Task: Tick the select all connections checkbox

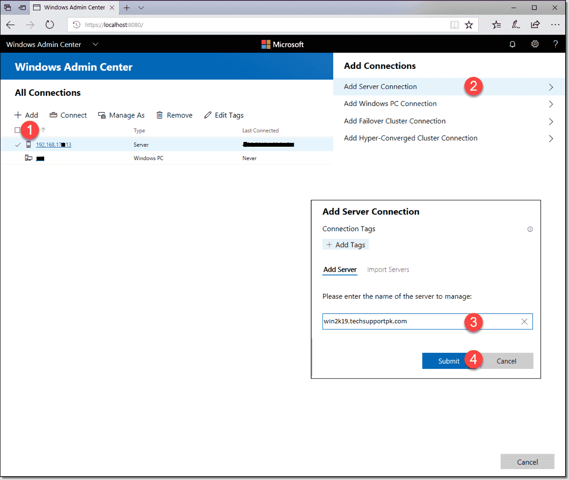Action: [x=18, y=130]
